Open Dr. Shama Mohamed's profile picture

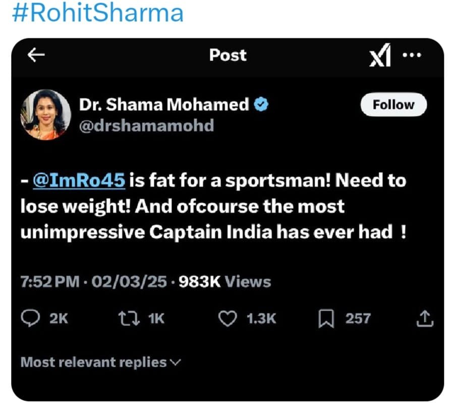[45, 114]
